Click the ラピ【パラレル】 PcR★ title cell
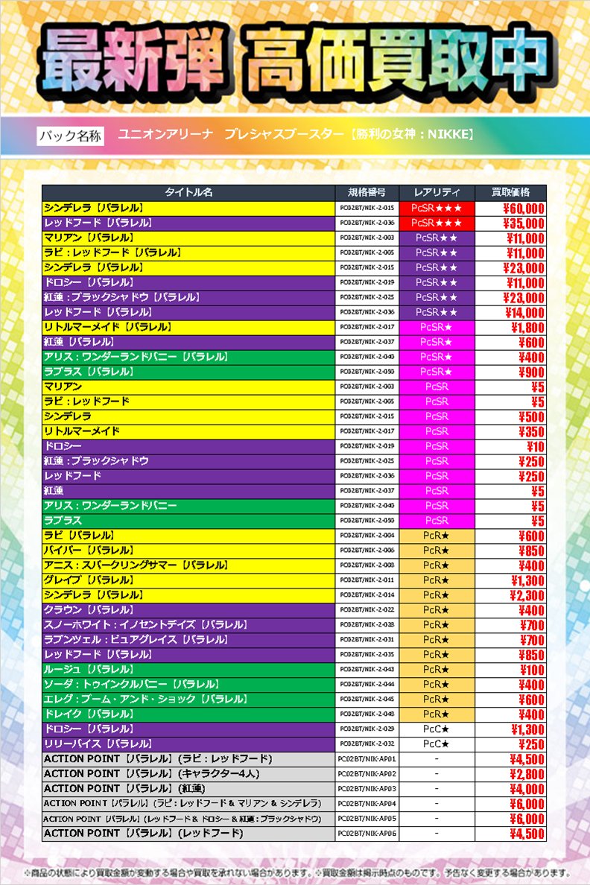Viewport: 590px width, 885px height. tap(188, 536)
